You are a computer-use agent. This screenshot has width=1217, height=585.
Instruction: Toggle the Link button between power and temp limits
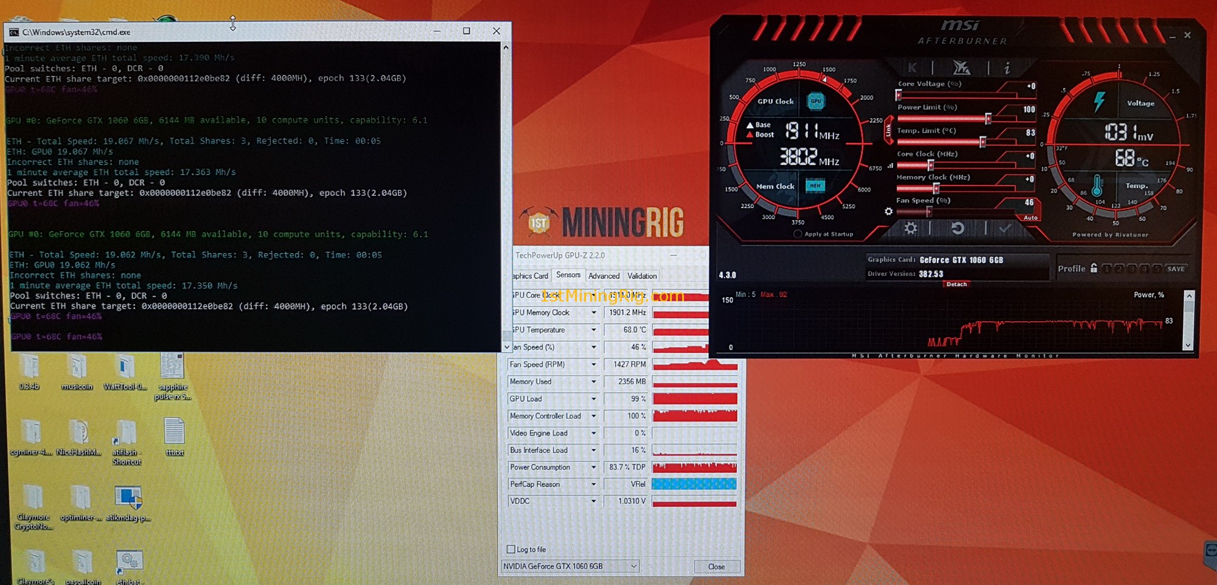click(x=888, y=130)
